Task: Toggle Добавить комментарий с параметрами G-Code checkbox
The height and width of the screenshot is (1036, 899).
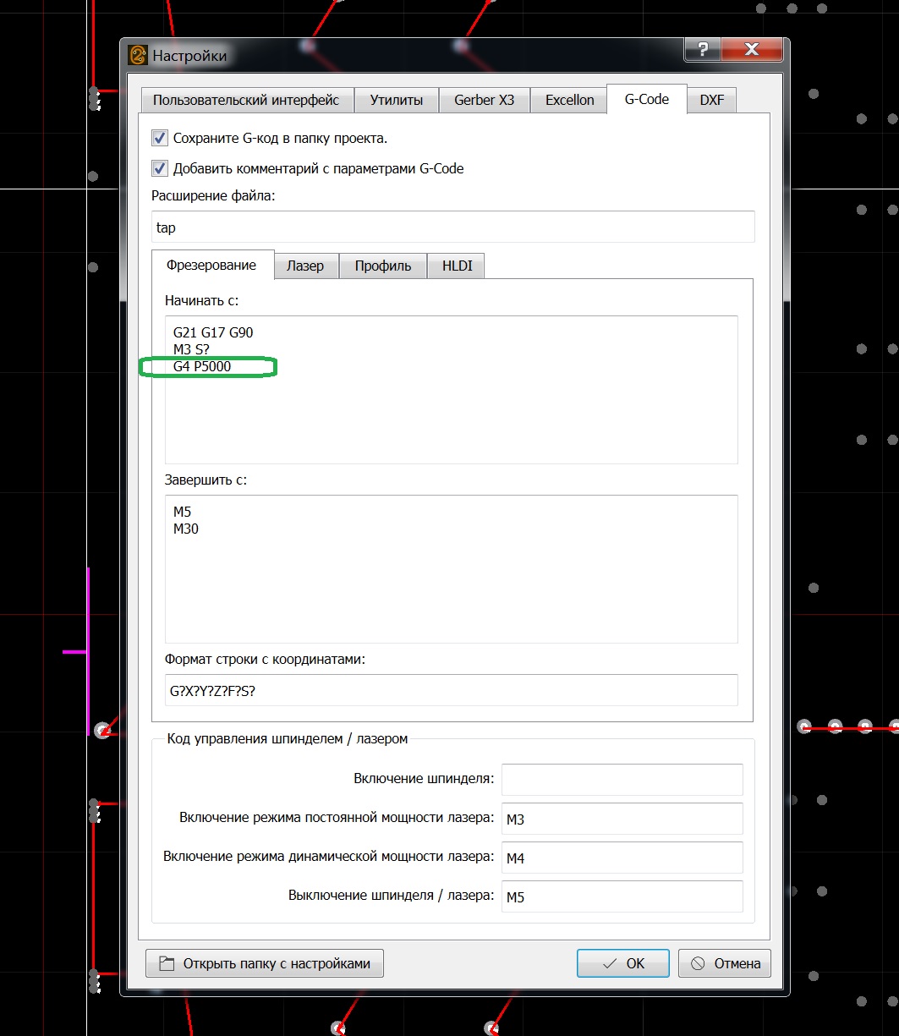Action: (x=159, y=168)
